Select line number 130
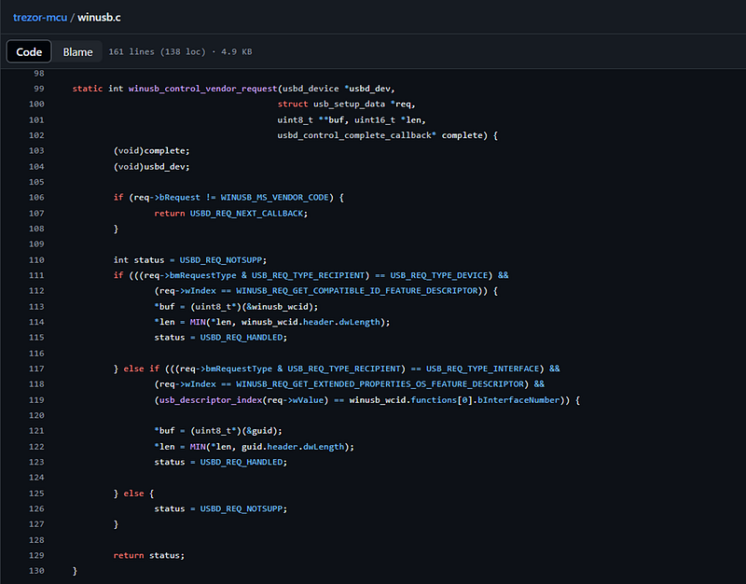This screenshot has width=746, height=584. 36,571
